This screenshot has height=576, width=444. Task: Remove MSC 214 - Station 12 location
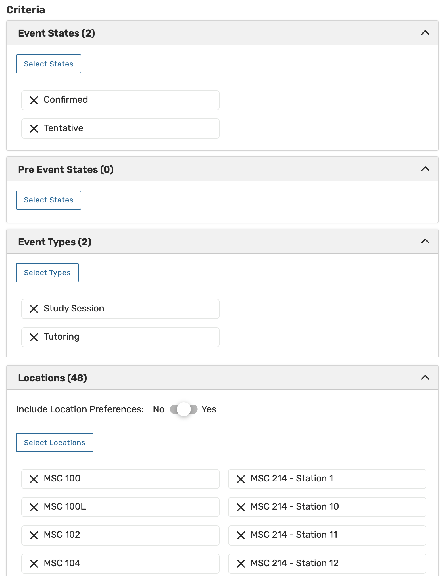pyautogui.click(x=241, y=564)
